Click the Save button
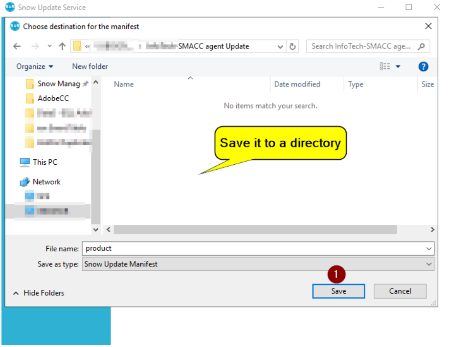449x347 pixels. click(338, 291)
